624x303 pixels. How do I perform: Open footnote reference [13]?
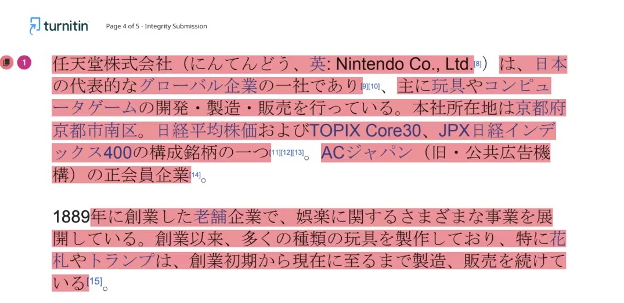[x=298, y=152]
